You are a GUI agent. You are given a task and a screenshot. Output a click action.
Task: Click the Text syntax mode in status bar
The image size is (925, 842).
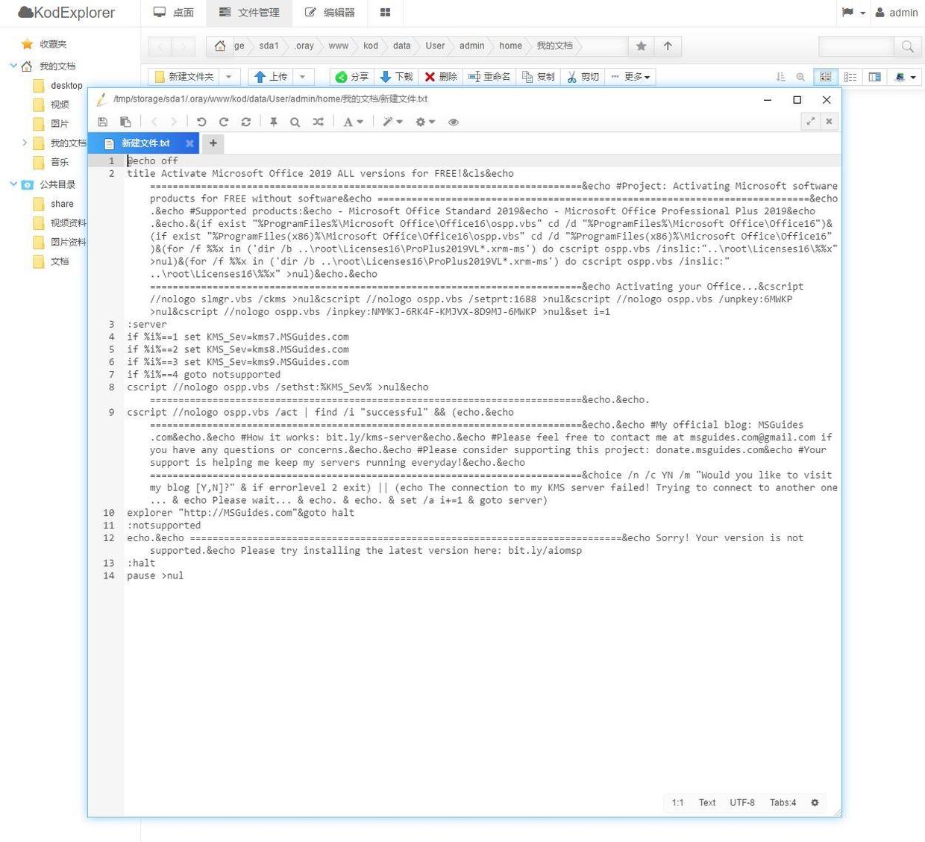[707, 802]
